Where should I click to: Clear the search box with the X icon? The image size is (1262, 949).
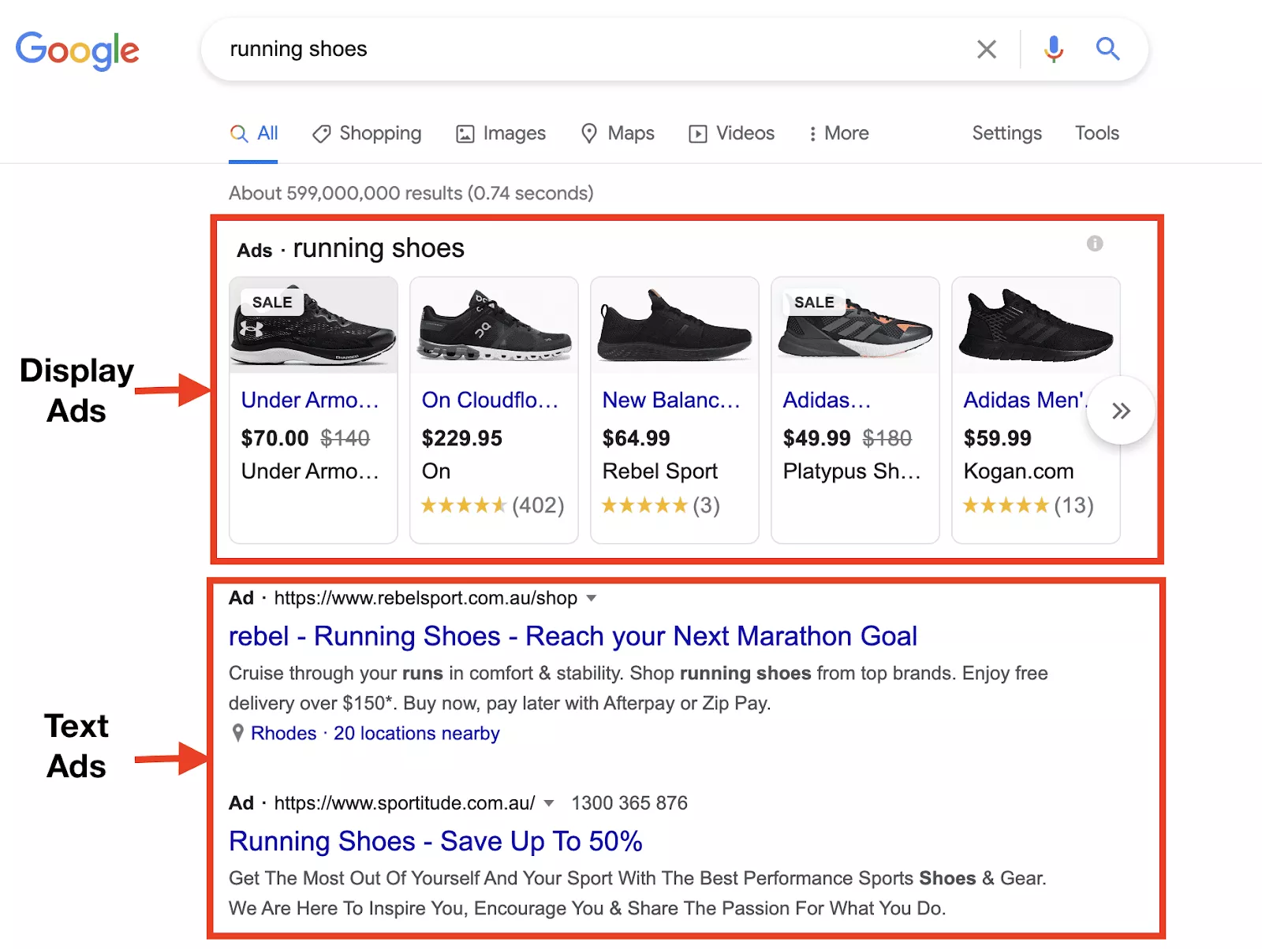point(986,49)
